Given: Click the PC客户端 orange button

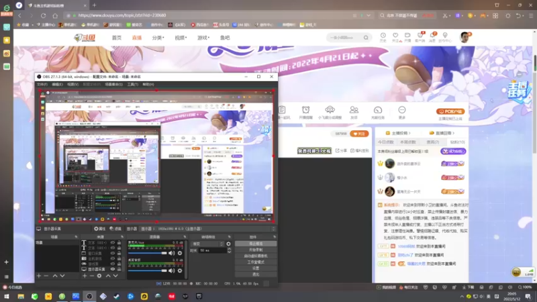Looking at the screenshot, I should [450, 111].
